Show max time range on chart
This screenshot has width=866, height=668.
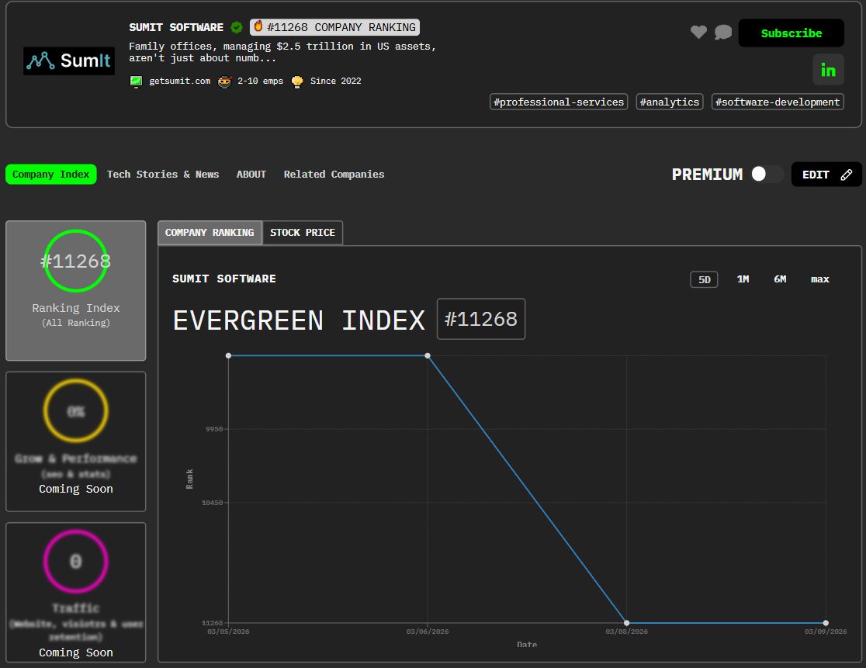tap(819, 279)
